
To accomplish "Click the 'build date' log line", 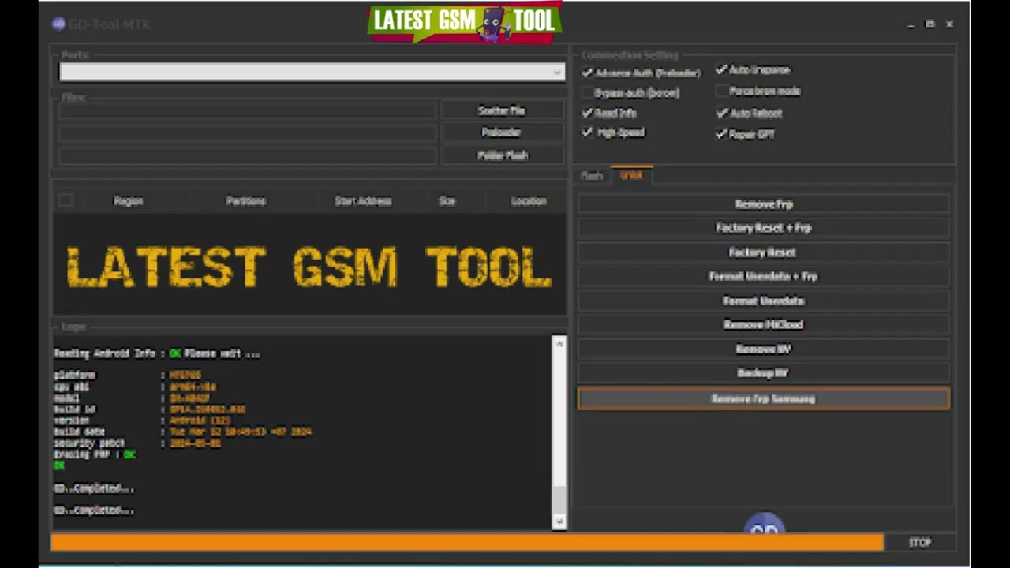I will [x=182, y=432].
